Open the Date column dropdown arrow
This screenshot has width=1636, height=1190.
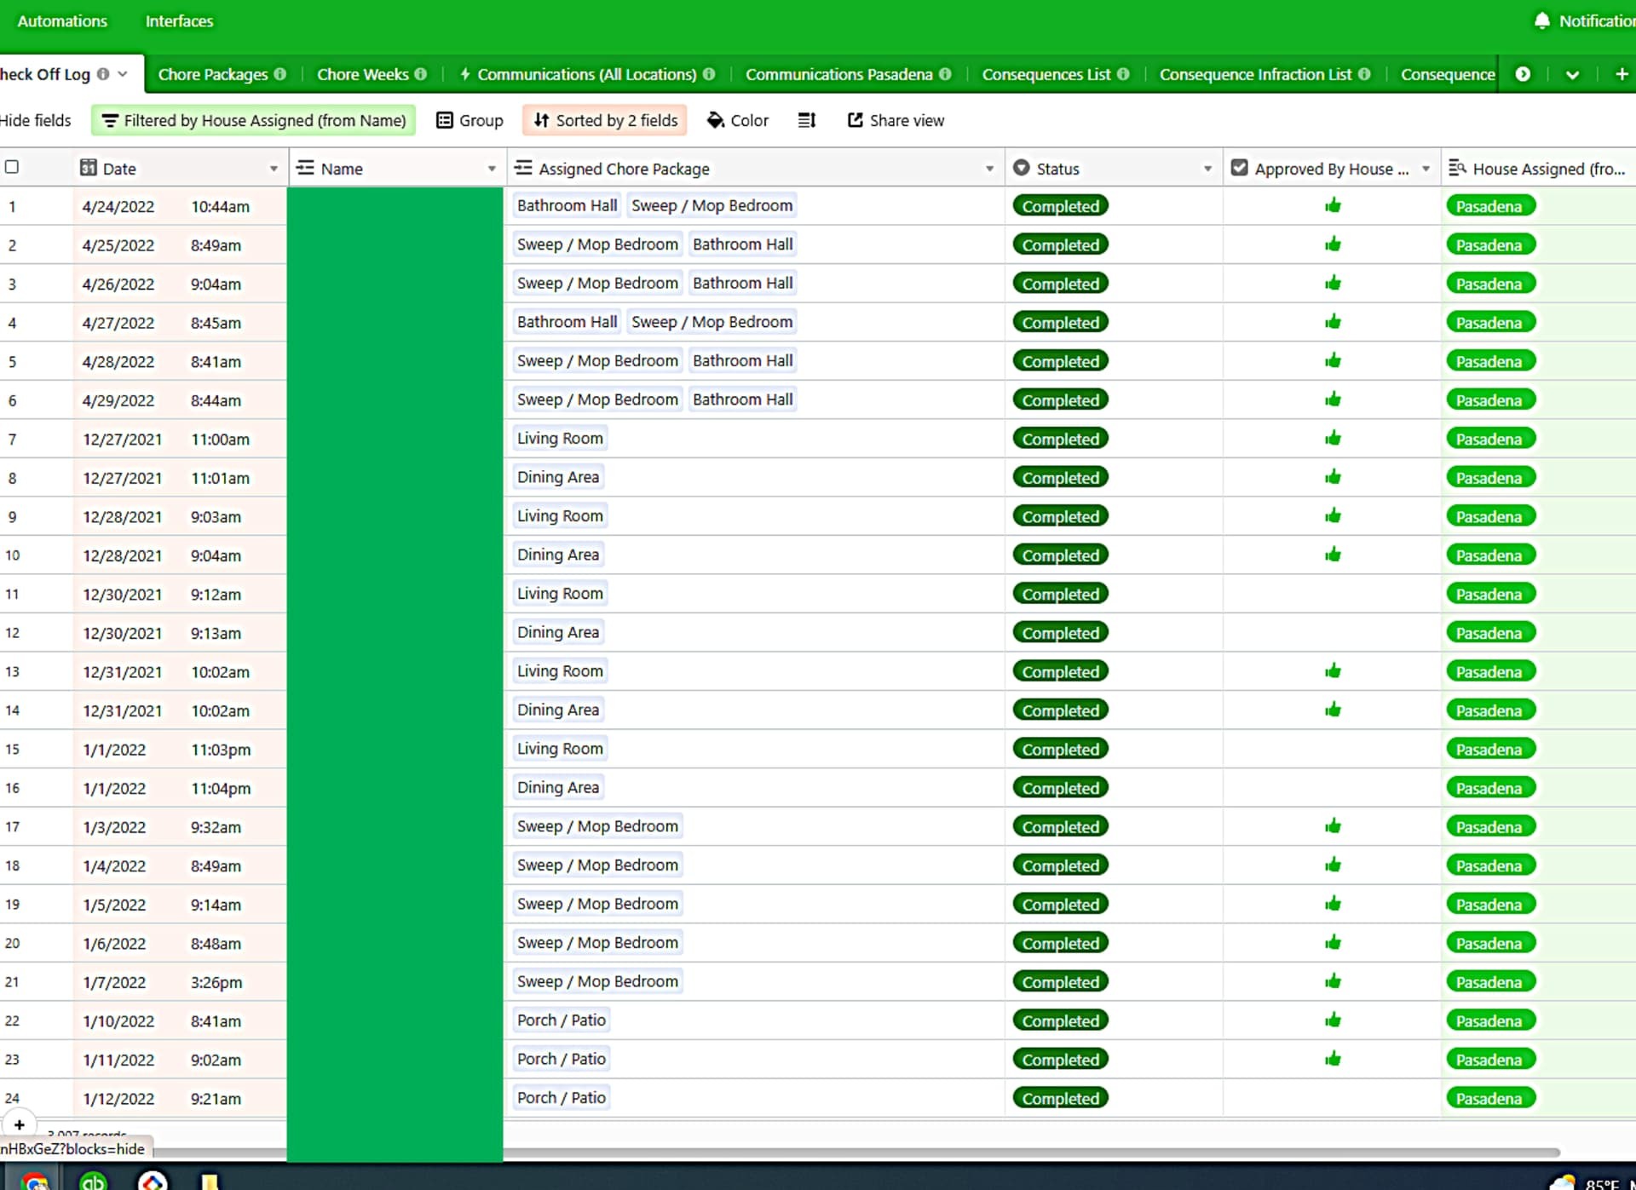[x=274, y=169]
